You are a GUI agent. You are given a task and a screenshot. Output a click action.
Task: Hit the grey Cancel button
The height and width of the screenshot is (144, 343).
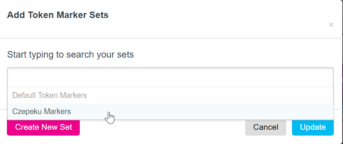click(x=265, y=127)
